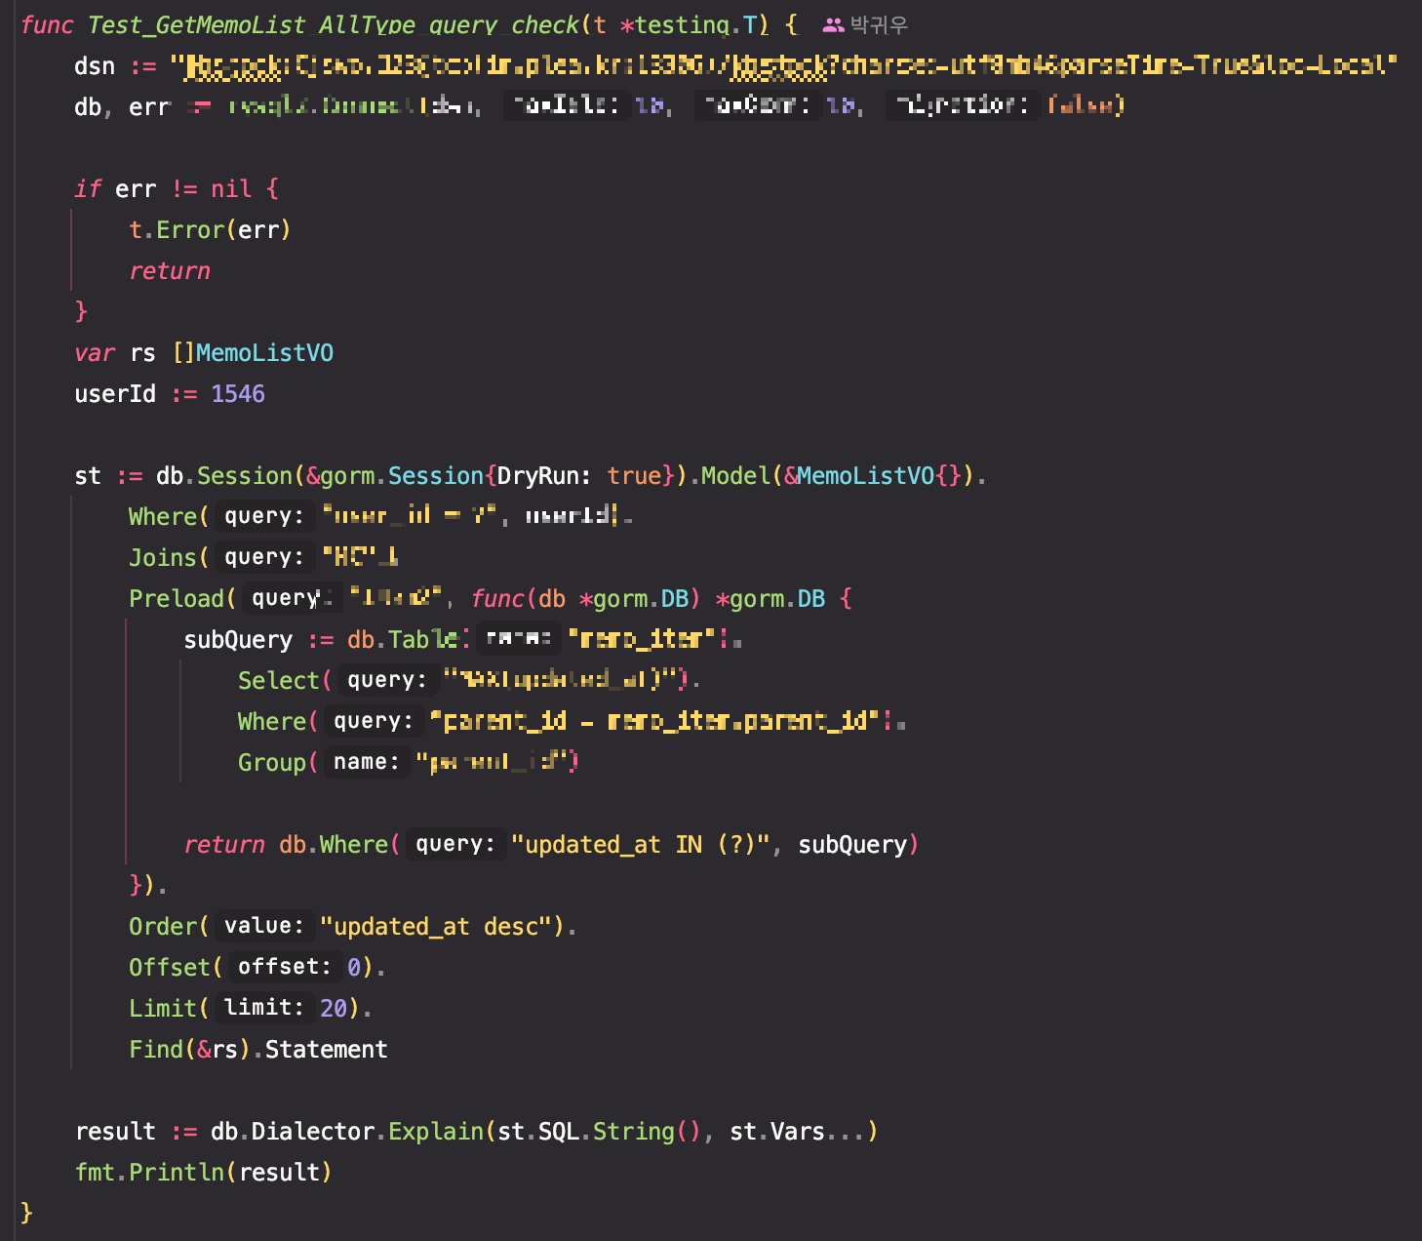Click the Offset method call
1422x1241 pixels.
click(x=170, y=968)
